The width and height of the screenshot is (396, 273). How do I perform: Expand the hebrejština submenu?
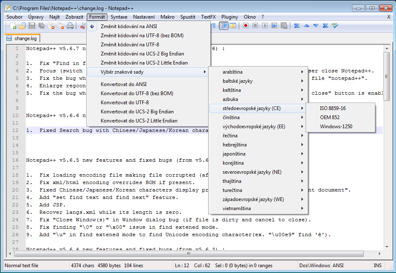click(258, 145)
